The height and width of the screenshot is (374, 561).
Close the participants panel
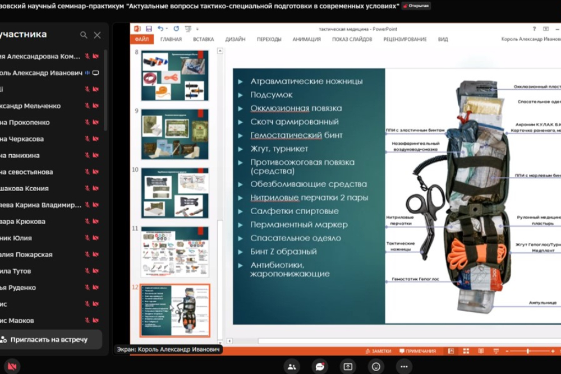pyautogui.click(x=97, y=35)
